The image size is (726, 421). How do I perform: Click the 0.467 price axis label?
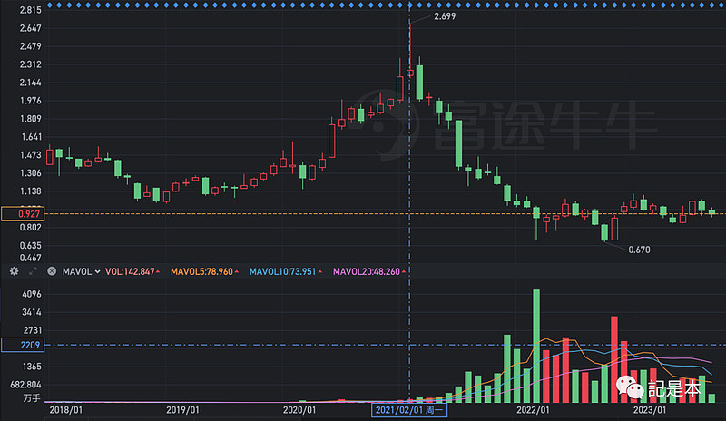pyautogui.click(x=31, y=258)
